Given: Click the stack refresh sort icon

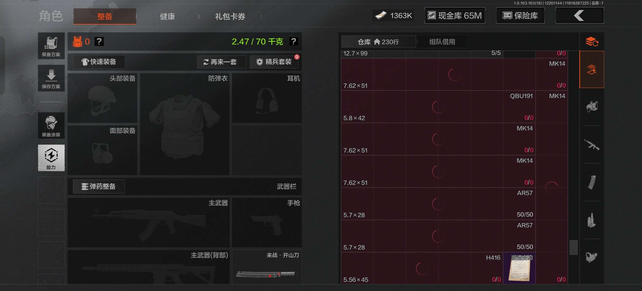Looking at the screenshot, I should (592, 42).
